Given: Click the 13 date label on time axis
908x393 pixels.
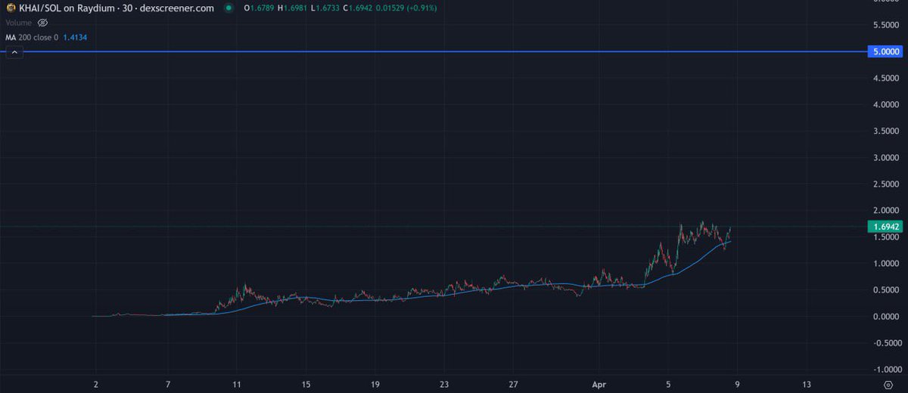Looking at the screenshot, I should [x=807, y=384].
